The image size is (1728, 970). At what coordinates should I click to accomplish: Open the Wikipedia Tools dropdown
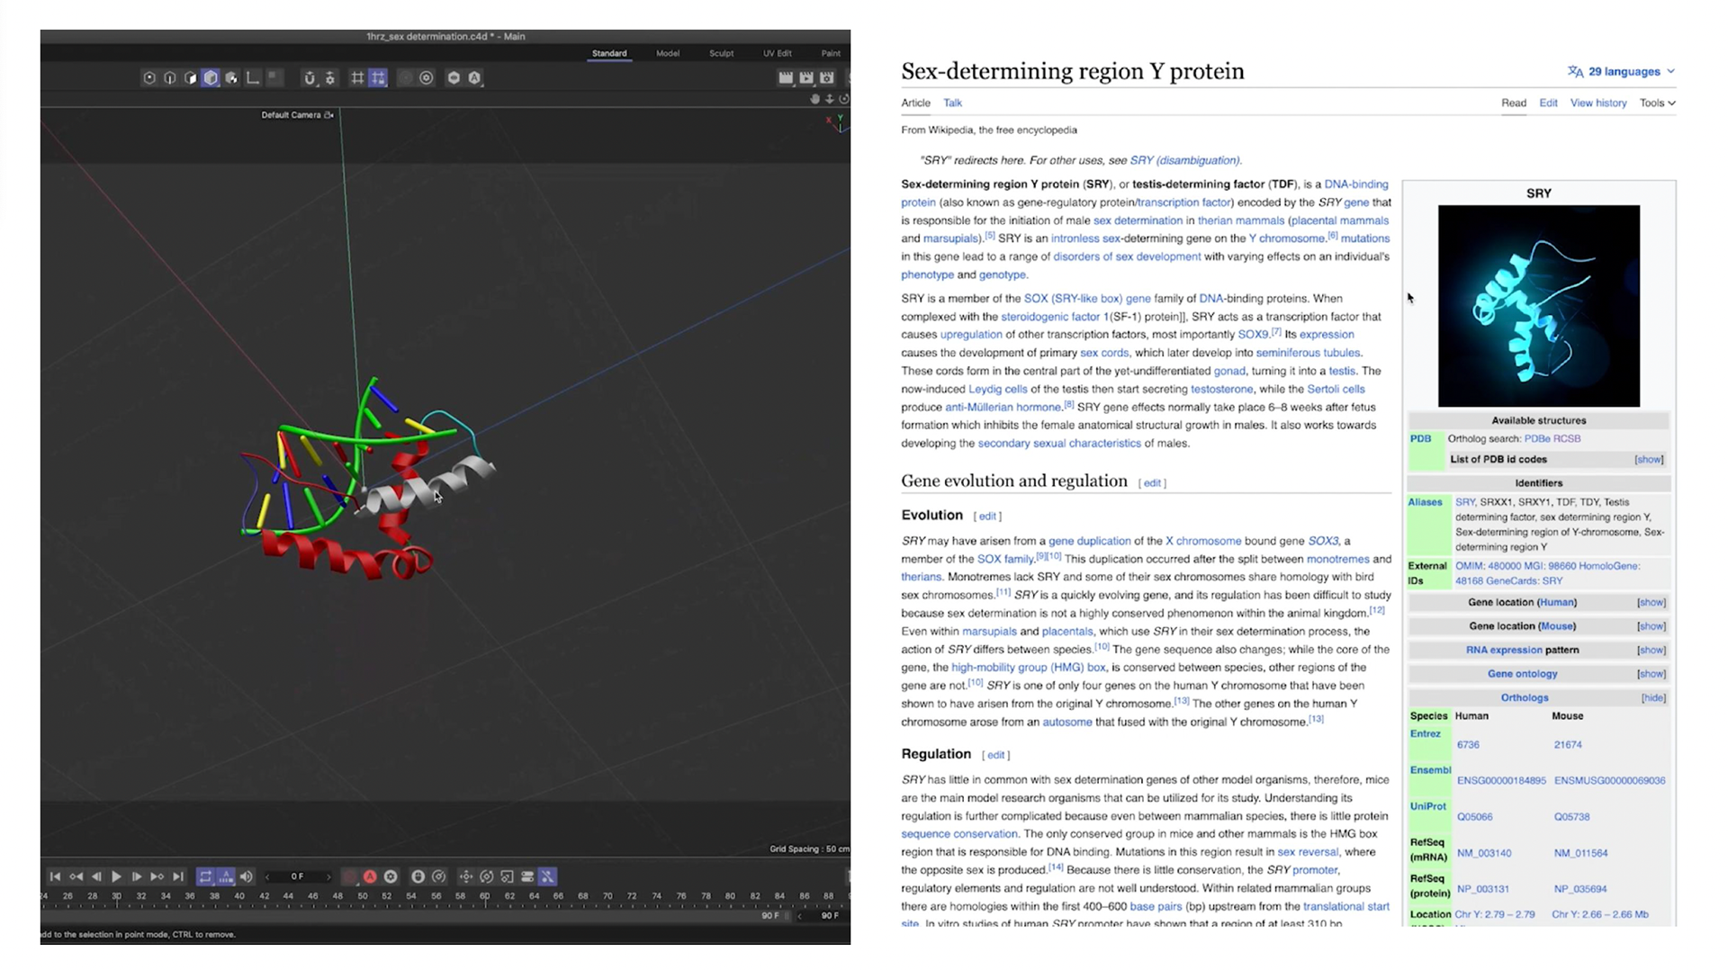pyautogui.click(x=1657, y=103)
